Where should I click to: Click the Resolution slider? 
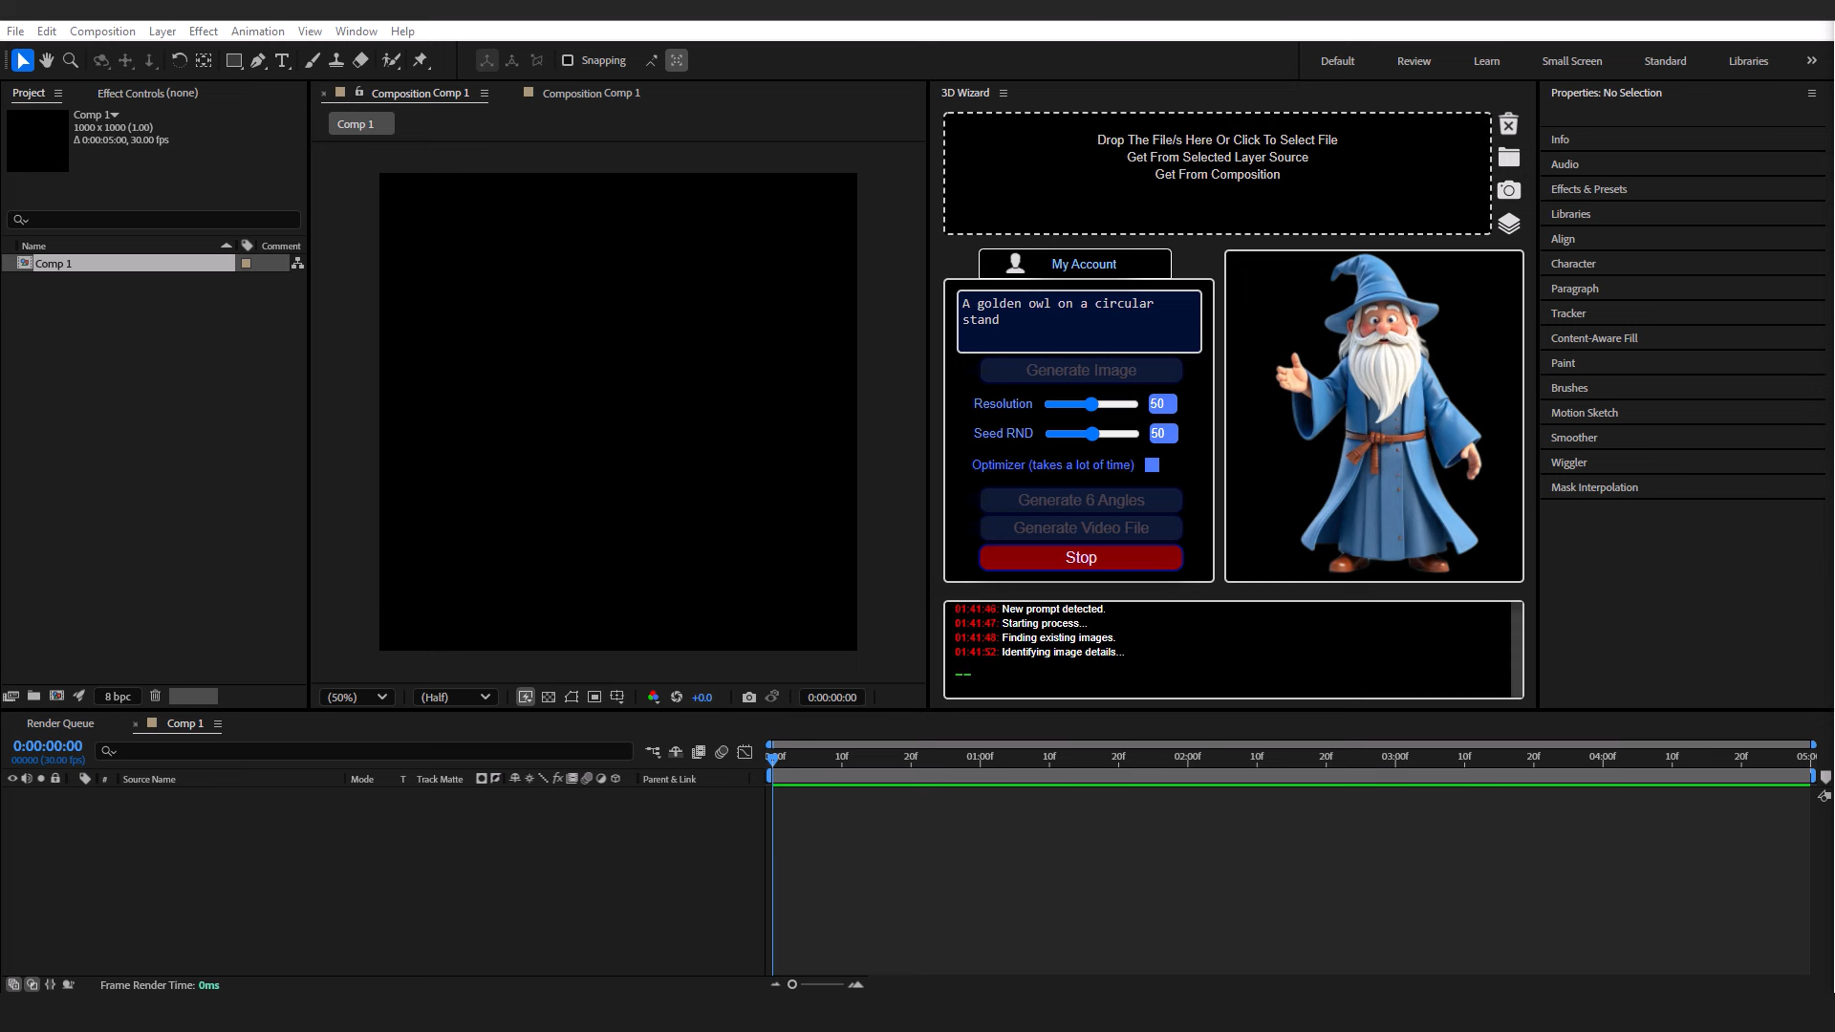point(1090,404)
